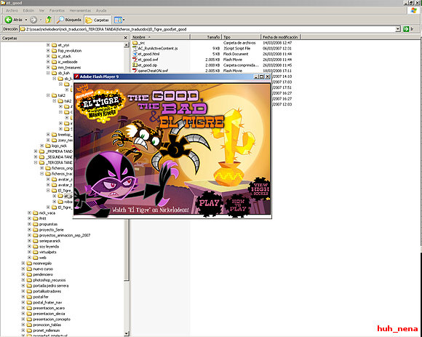Select the postal fer folder
The height and width of the screenshot is (337, 422).
pyautogui.click(x=37, y=297)
